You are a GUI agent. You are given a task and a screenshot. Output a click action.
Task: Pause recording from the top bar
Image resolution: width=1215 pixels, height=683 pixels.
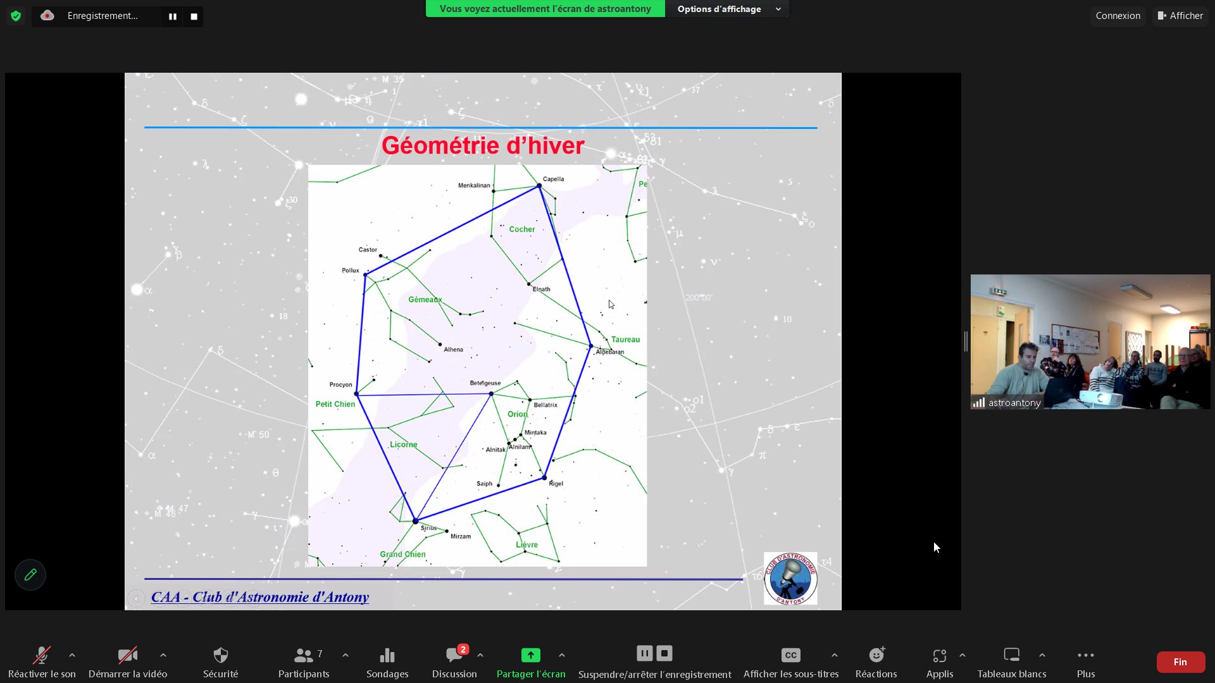click(172, 16)
